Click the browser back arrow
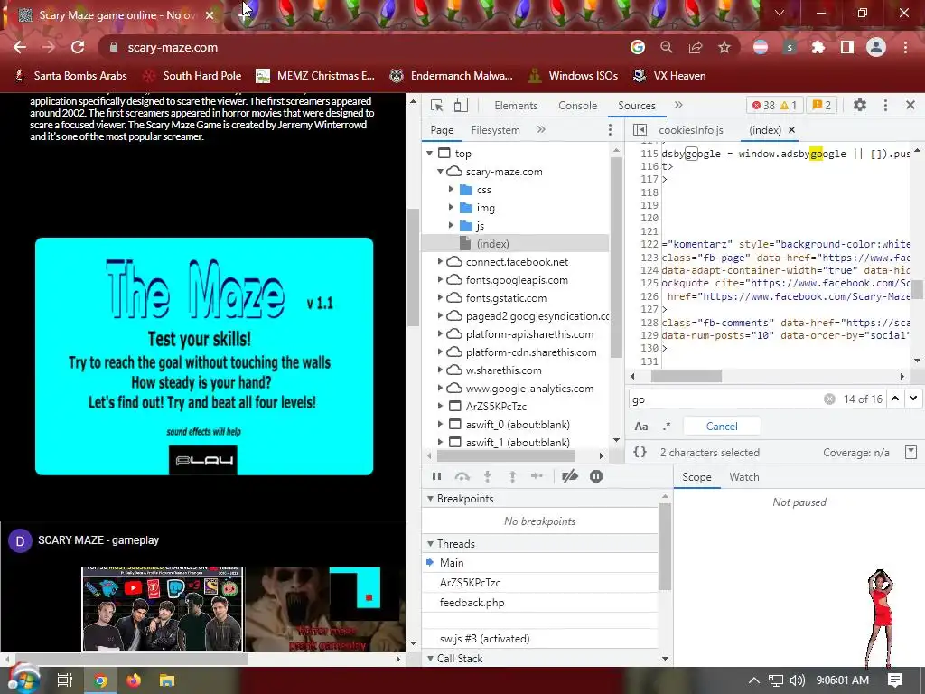925x694 pixels. click(20, 47)
